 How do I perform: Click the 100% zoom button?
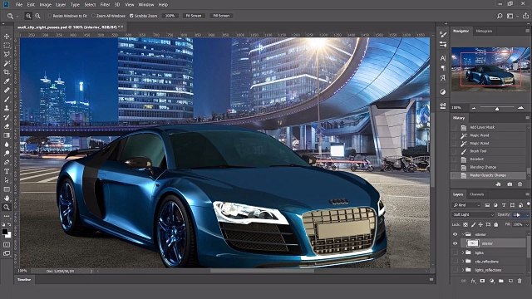pos(170,16)
